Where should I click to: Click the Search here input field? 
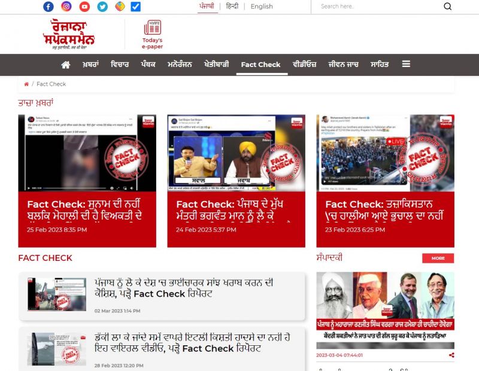(x=377, y=7)
